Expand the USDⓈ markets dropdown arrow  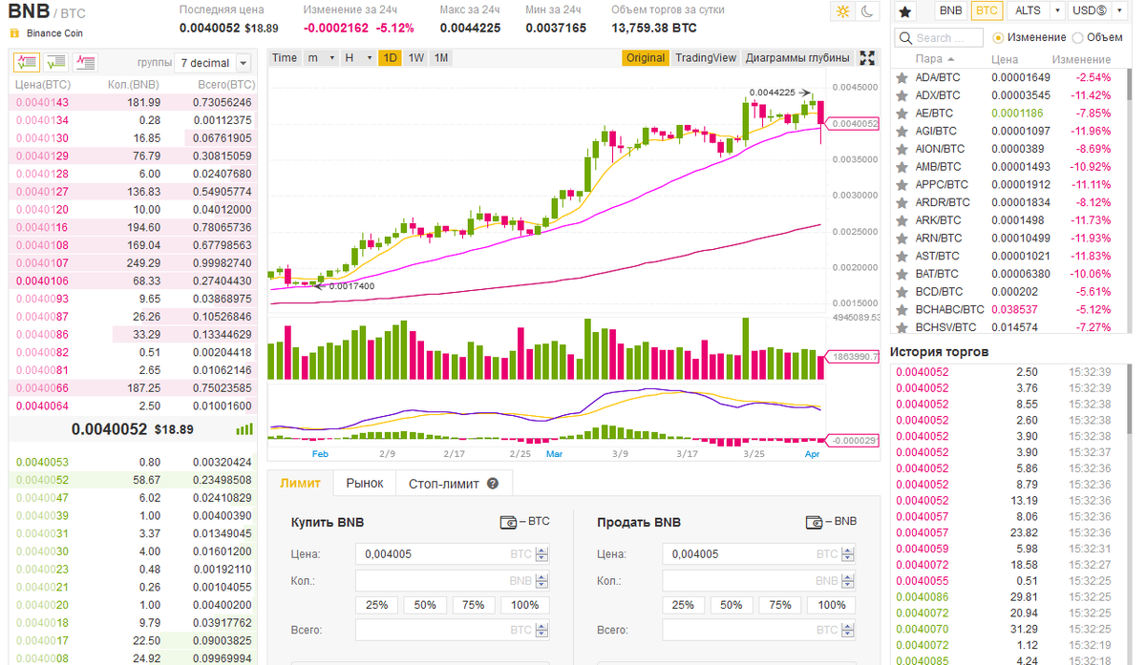click(1119, 11)
